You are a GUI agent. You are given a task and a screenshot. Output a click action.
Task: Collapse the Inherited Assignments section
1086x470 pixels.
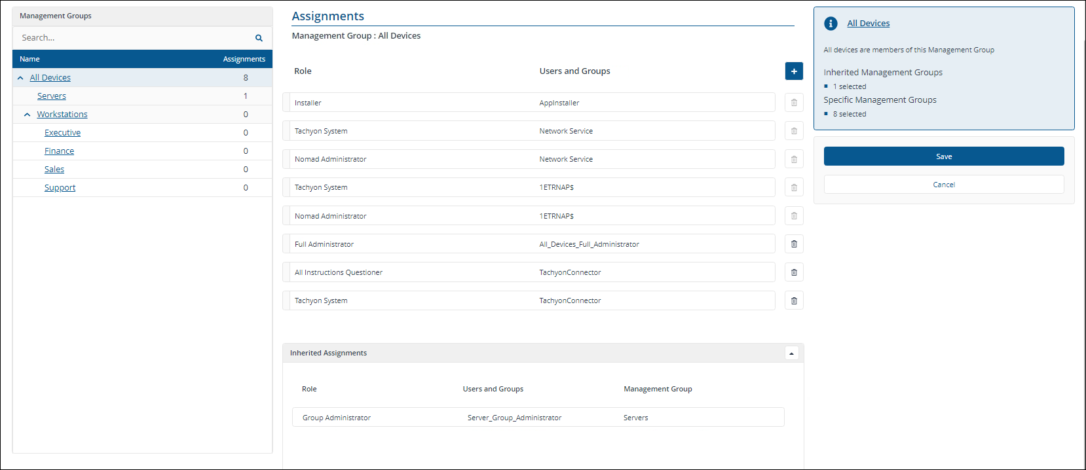pos(791,353)
